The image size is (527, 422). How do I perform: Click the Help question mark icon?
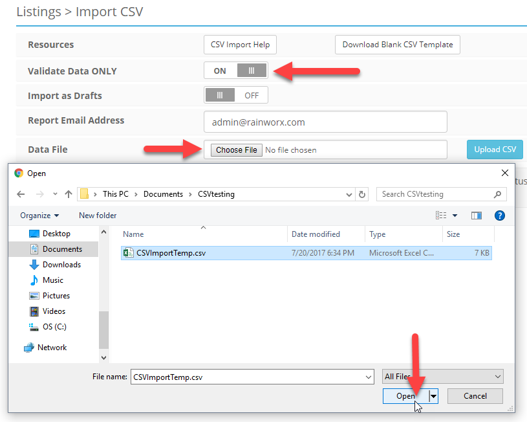pos(499,215)
